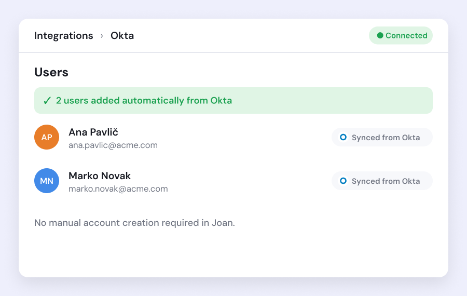Click Synced from Okta badge for Marko Novak
Viewport: 467px width, 296px height.
pyautogui.click(x=382, y=181)
